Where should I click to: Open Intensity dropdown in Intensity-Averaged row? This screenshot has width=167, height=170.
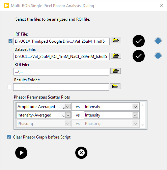(x=135, y=115)
